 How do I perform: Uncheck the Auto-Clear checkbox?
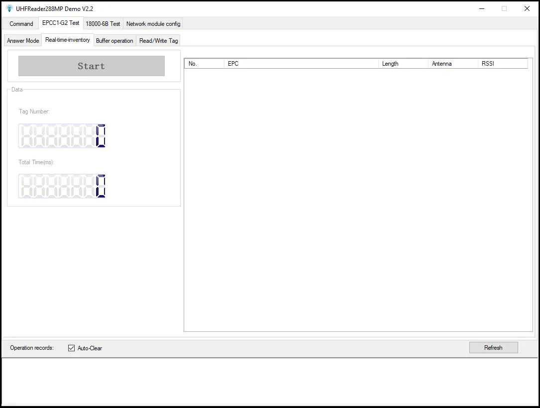coord(71,348)
